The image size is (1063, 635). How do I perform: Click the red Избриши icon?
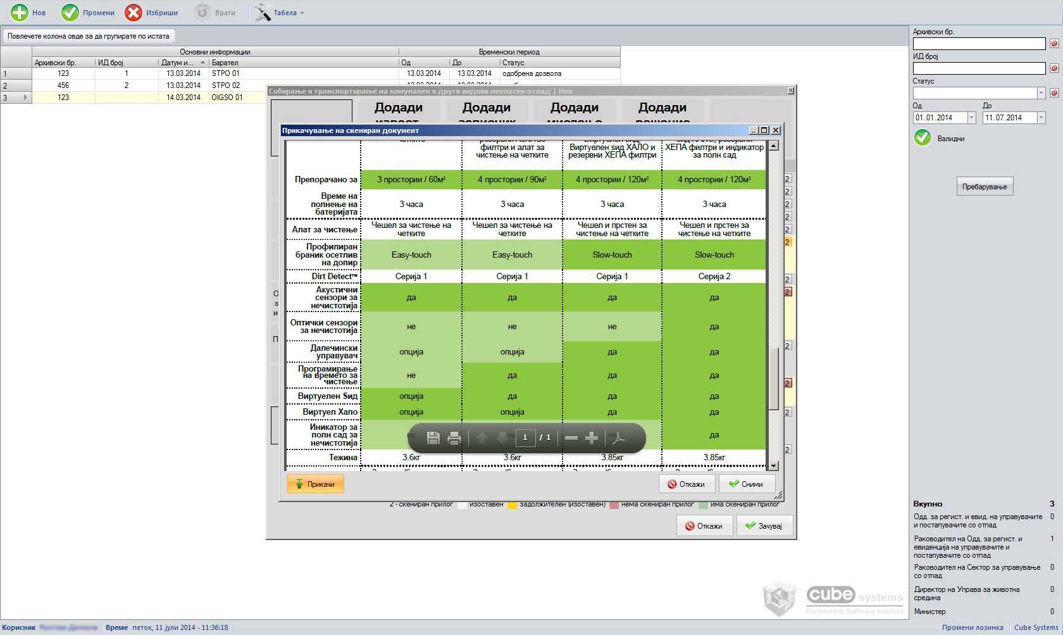pos(134,13)
